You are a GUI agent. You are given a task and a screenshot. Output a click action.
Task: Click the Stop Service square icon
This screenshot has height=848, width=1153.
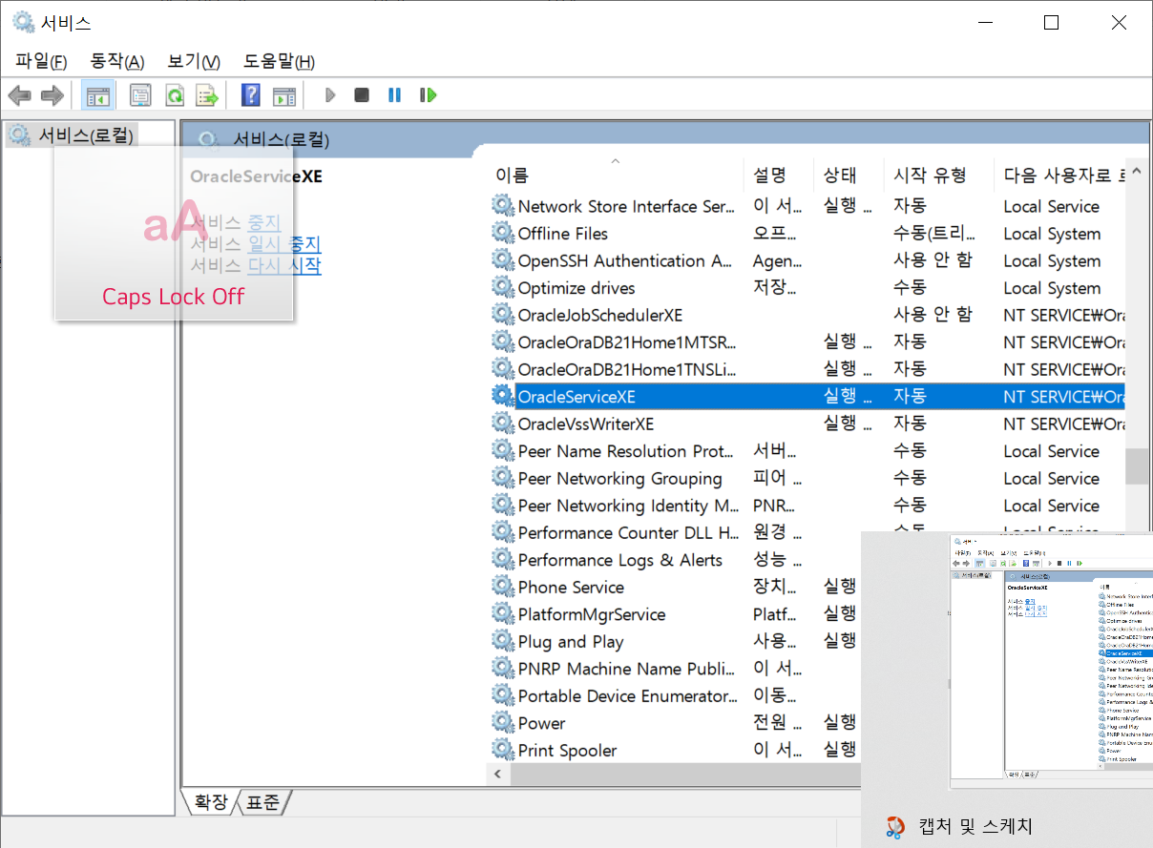point(362,95)
